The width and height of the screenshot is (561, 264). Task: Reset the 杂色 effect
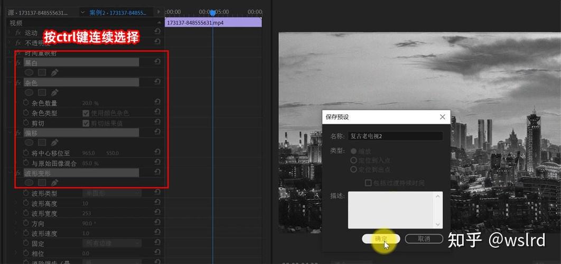pos(157,82)
